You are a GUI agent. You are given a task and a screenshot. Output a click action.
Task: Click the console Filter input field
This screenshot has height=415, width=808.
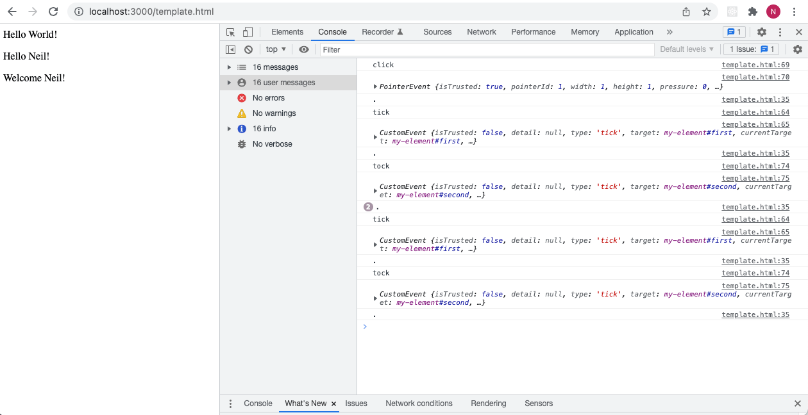tap(486, 49)
